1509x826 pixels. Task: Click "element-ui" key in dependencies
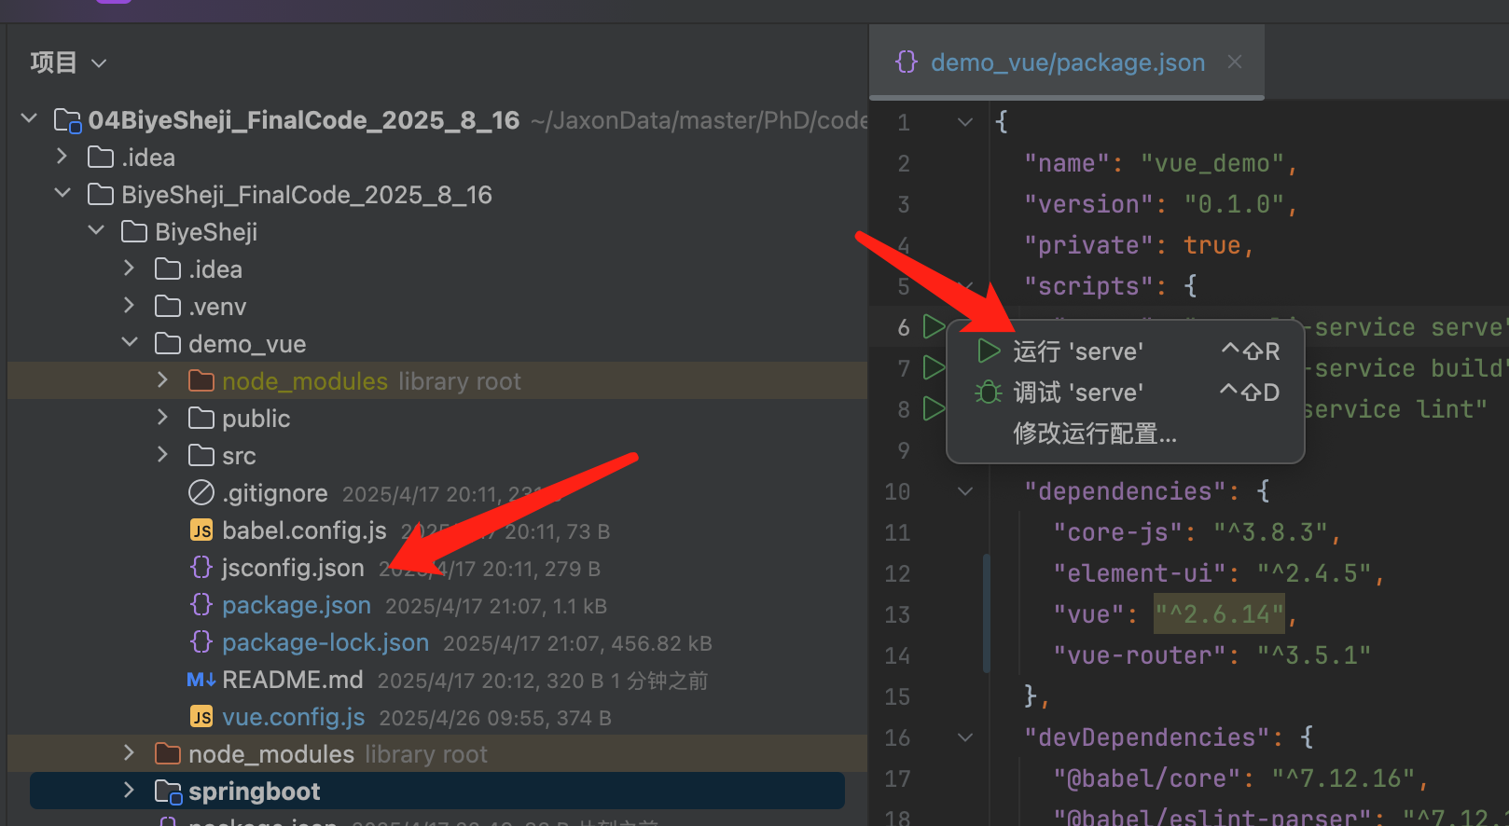coord(1140,573)
